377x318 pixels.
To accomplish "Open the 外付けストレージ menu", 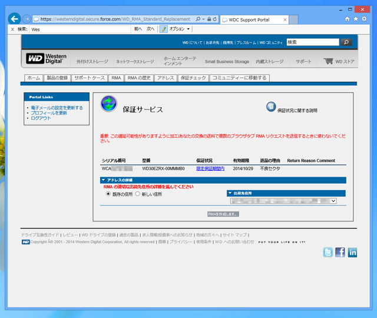I will (92, 61).
